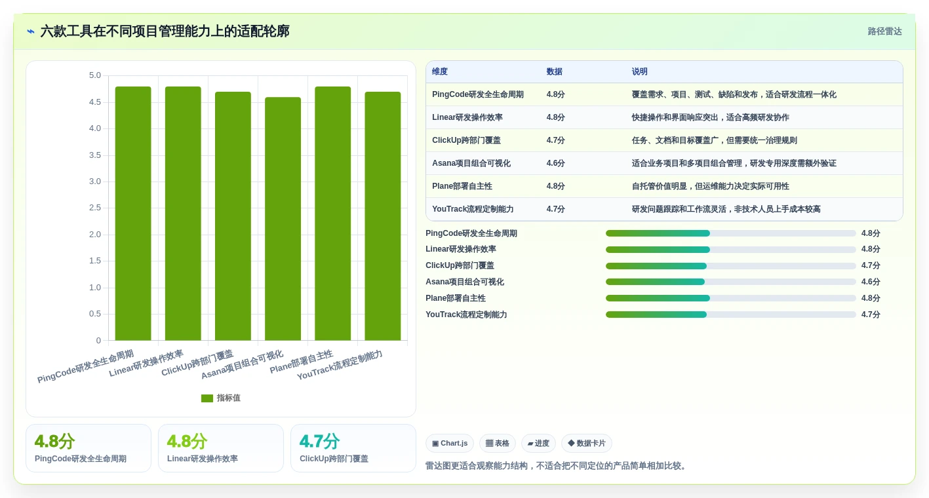This screenshot has width=929, height=498.
Task: Click the PingCode bar in the chart
Action: (133, 214)
